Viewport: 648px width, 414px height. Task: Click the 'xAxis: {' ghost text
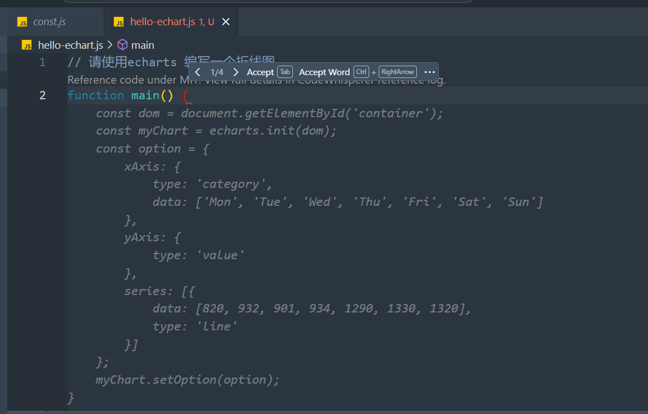pos(153,167)
